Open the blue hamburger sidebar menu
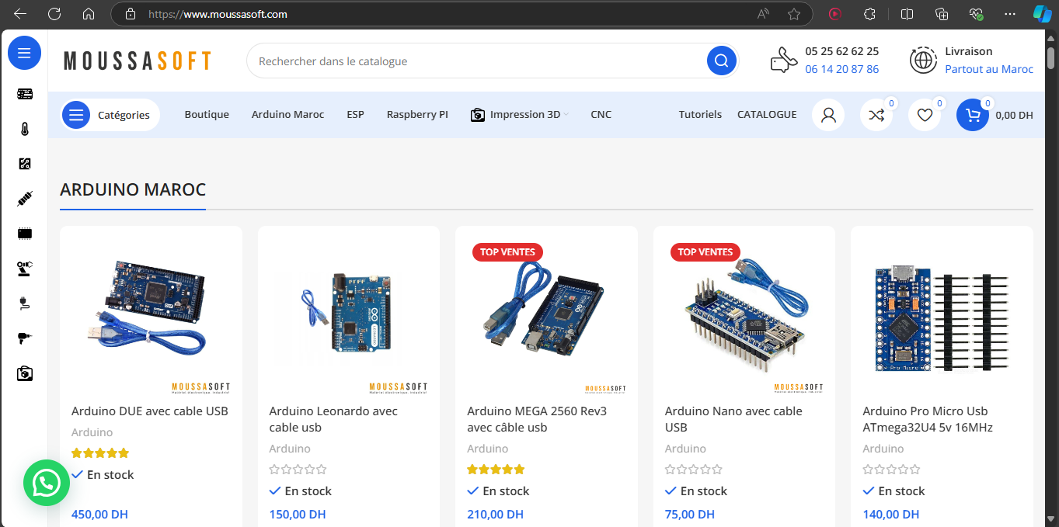The height and width of the screenshot is (527, 1059). 24,53
